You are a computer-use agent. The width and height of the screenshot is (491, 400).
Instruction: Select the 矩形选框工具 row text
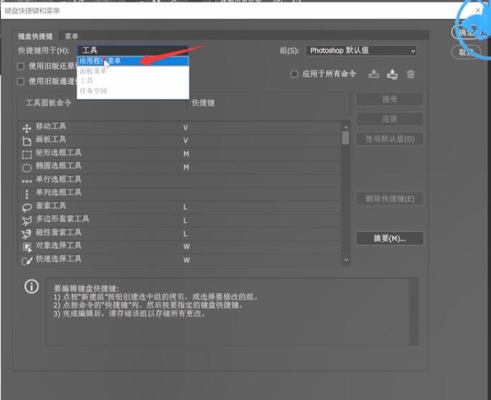[x=59, y=153]
